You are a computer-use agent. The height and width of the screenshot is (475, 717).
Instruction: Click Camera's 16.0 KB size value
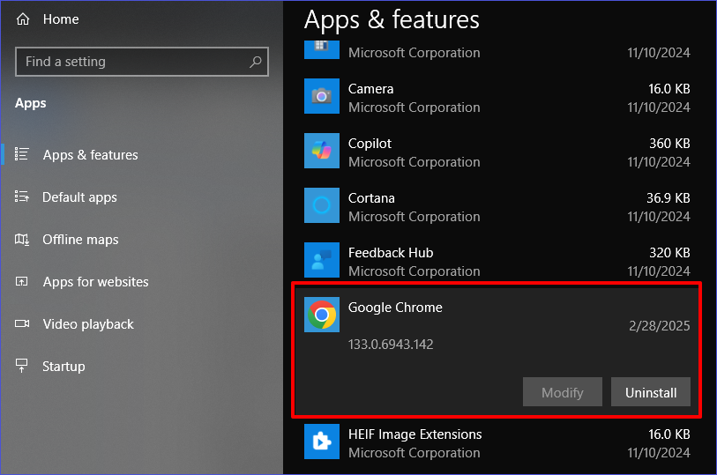(x=669, y=89)
